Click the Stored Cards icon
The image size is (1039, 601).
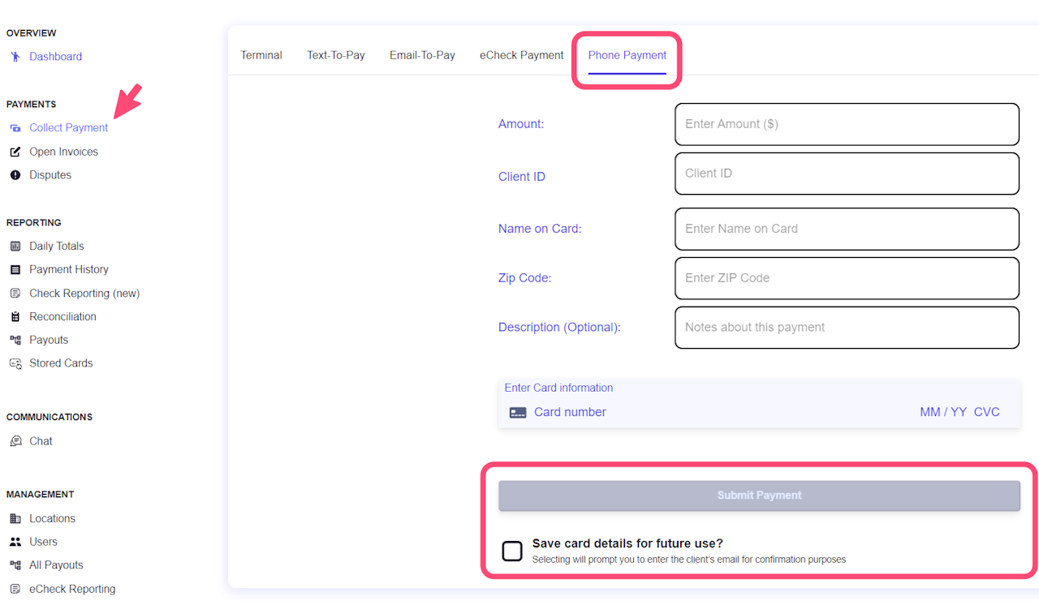[x=15, y=363]
